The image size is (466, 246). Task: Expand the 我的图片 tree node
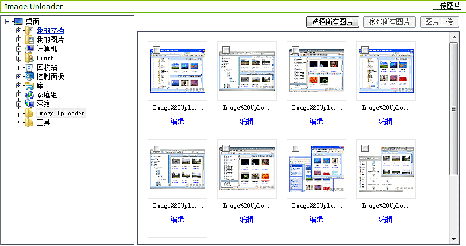click(19, 40)
